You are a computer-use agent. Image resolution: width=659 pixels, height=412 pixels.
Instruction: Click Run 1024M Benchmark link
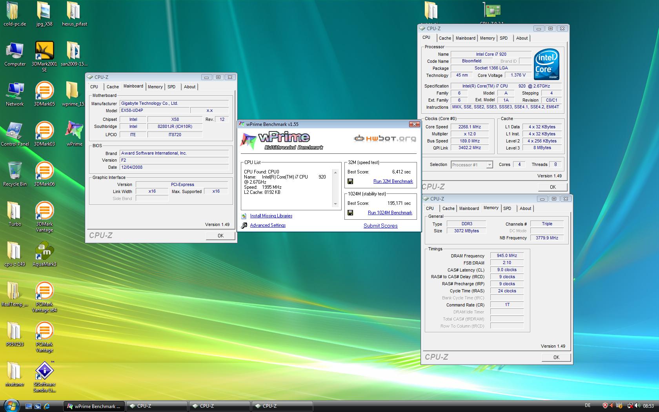390,213
